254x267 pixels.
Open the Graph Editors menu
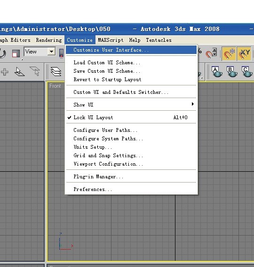click(x=15, y=40)
